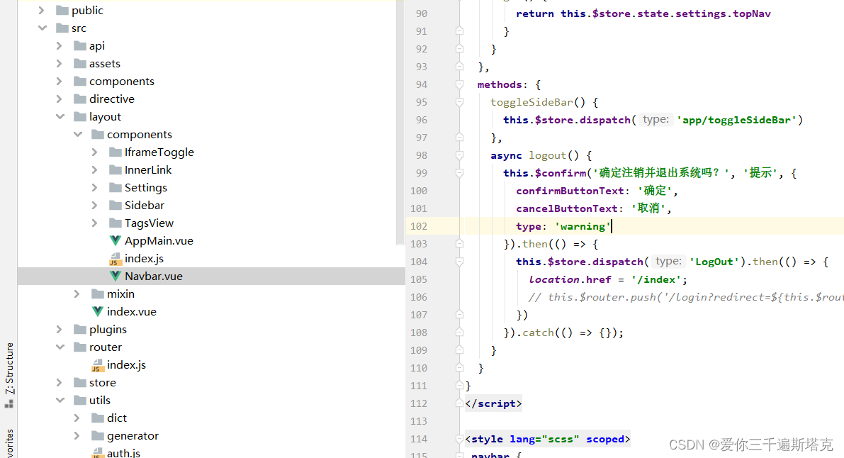Select the dict folder
The width and height of the screenshot is (844, 458).
coord(117,418)
